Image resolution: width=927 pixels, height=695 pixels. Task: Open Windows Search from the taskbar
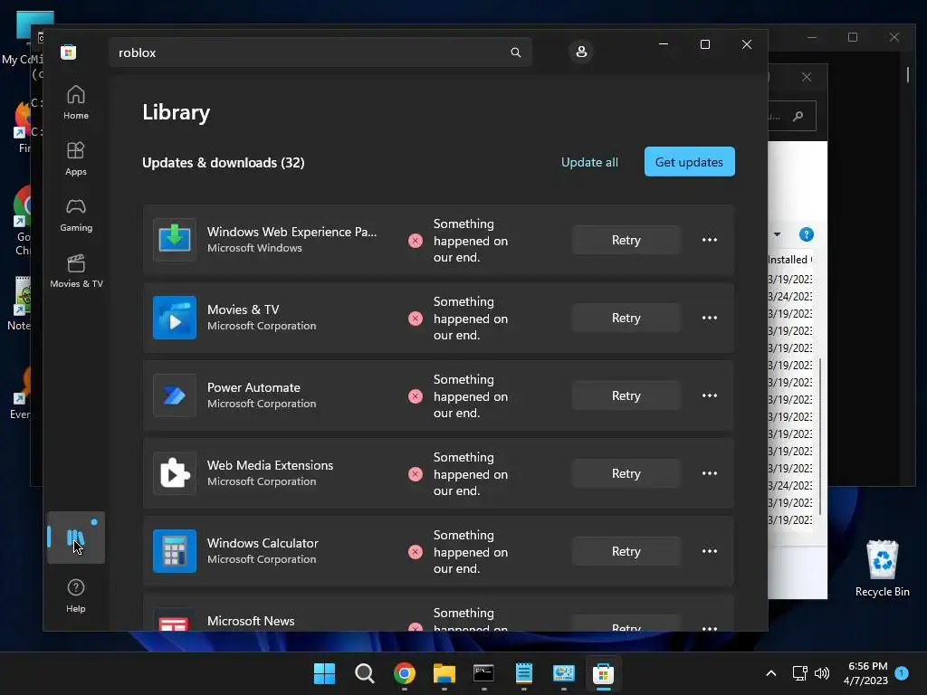364,673
